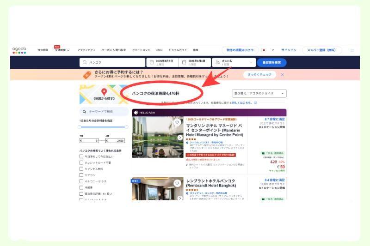
Task: Click the maximum price slider handle
Action: [126, 127]
